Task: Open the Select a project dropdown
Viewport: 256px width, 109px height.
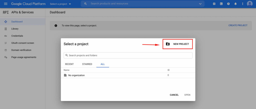Action: coord(60,4)
